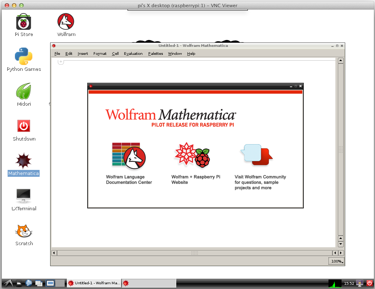Switch to first desktop pager in taskbar
Viewport: 375px width, 289px height.
click(x=50, y=283)
